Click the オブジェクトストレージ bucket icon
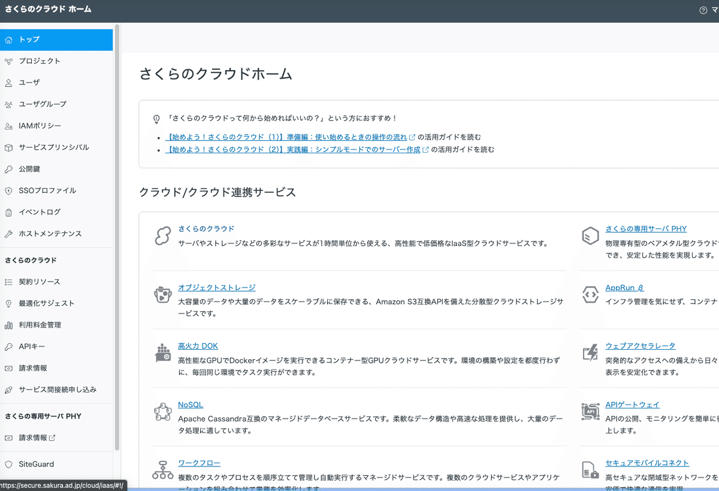Viewport: 719px width, 491px height. 163,294
